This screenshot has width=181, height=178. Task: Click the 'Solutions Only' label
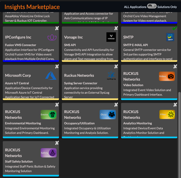click(167, 7)
